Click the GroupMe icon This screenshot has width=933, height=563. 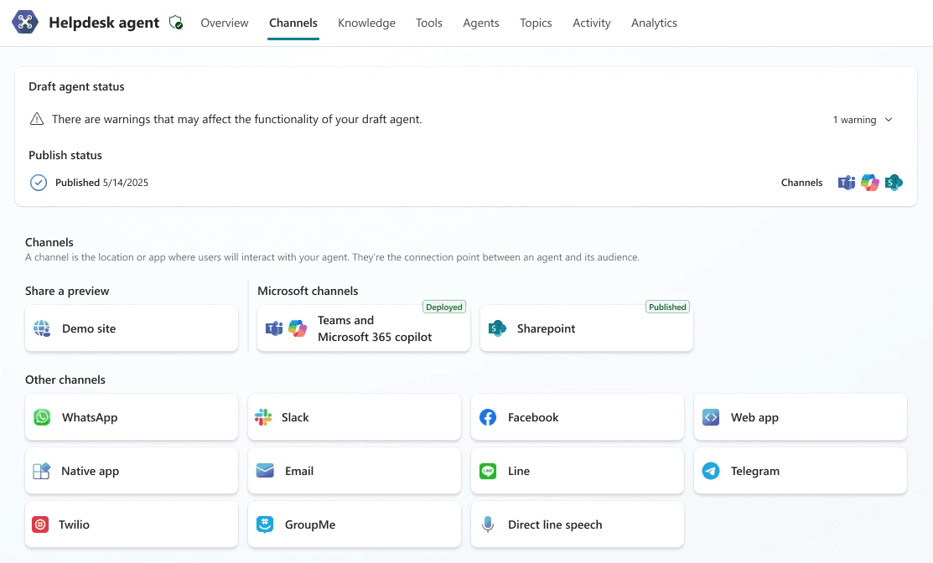tap(265, 524)
